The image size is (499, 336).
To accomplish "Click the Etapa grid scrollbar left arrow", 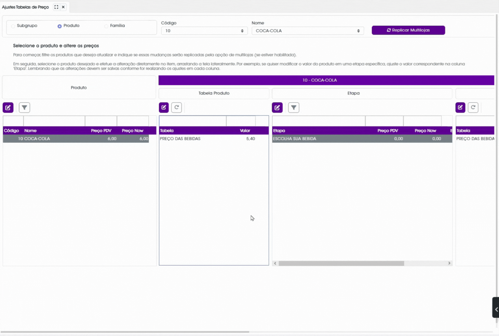I will coord(275,263).
